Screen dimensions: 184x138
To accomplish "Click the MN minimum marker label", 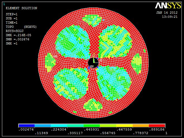I will pos(91,66).
